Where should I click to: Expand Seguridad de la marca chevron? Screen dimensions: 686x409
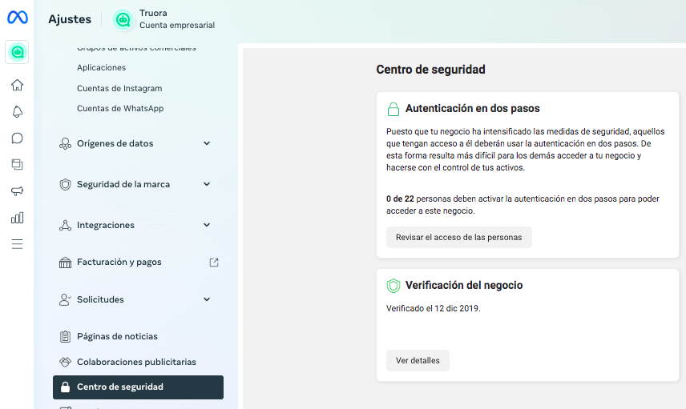(207, 184)
